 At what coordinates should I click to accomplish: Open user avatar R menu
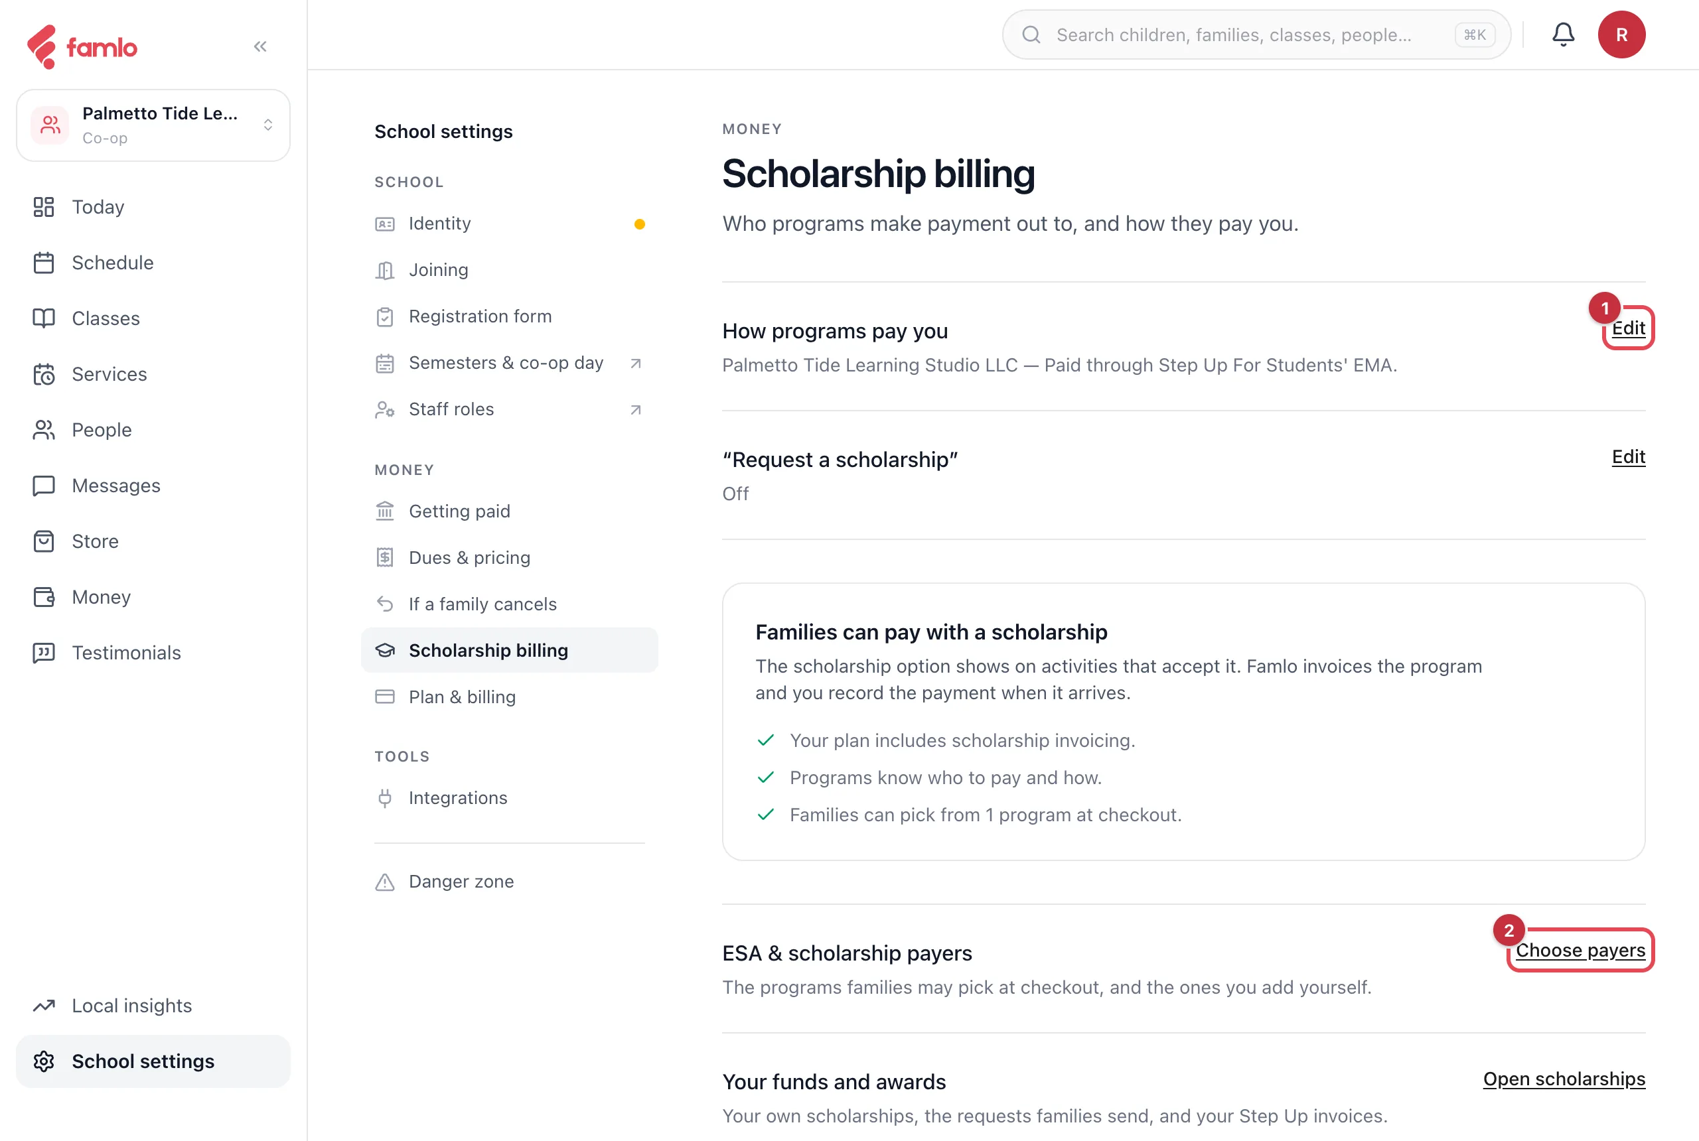1621,34
